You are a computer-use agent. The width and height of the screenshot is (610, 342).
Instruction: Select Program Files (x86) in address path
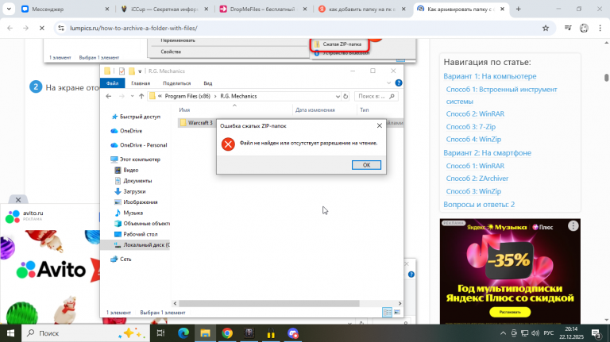[187, 96]
